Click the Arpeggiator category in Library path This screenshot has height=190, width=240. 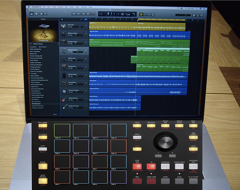tap(33, 47)
